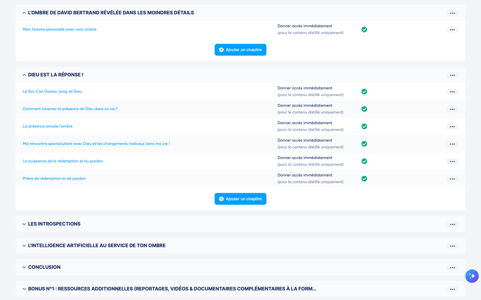Open options menu for CONCLUSION section

[452, 268]
